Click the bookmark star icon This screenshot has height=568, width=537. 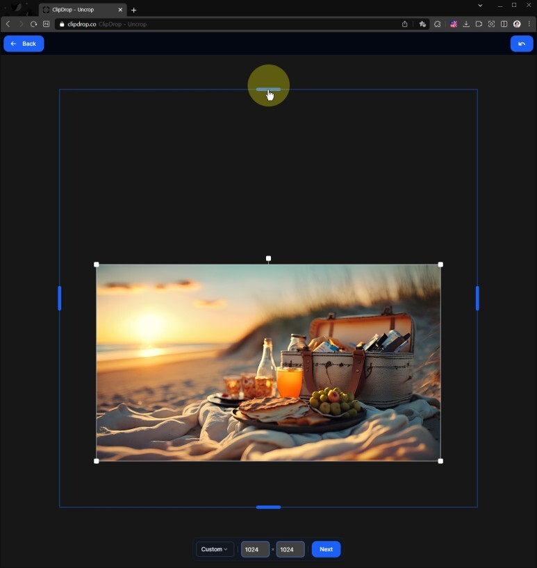click(x=422, y=24)
